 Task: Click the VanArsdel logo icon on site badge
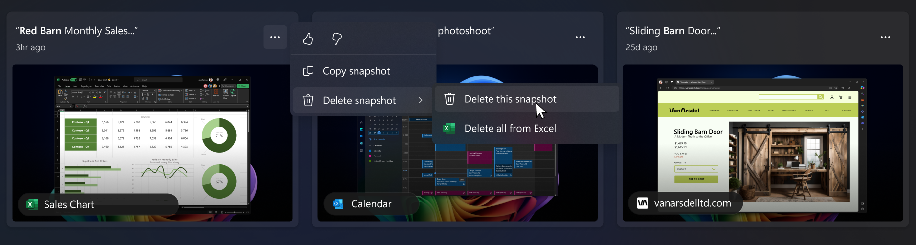pyautogui.click(x=643, y=203)
